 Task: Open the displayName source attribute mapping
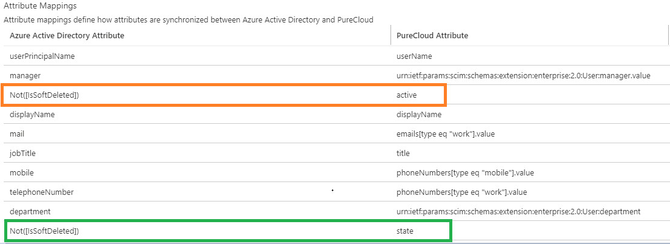pos(32,115)
